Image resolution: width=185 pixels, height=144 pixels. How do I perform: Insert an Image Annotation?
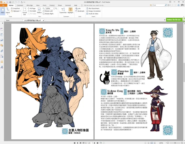[93, 11]
